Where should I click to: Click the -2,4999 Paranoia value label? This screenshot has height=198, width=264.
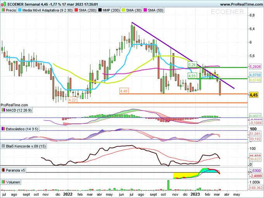(256, 176)
